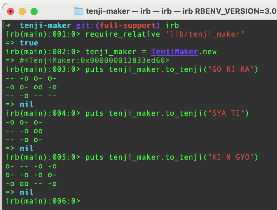Maximize the terminal with green button
Viewport: 277px width, 210px height.
[x=34, y=11]
